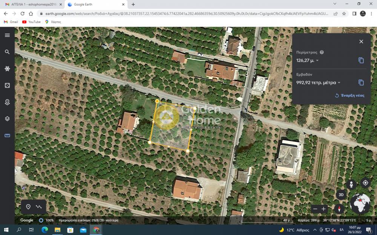The width and height of the screenshot is (377, 235).
Task: Click the compass to reset north
Action: (x=339, y=209)
